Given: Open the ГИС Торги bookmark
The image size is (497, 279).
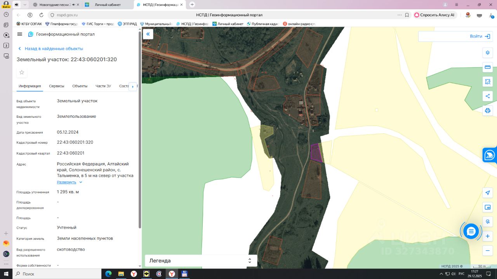Looking at the screenshot, I should point(97,24).
